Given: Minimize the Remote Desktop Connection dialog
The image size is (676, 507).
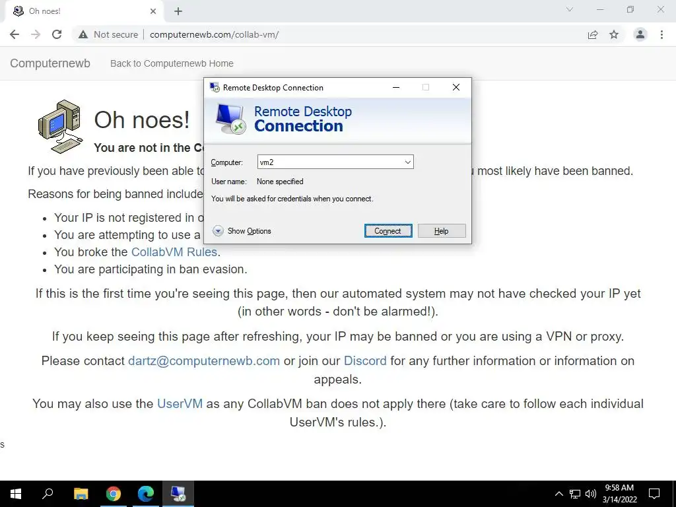Looking at the screenshot, I should [x=396, y=87].
